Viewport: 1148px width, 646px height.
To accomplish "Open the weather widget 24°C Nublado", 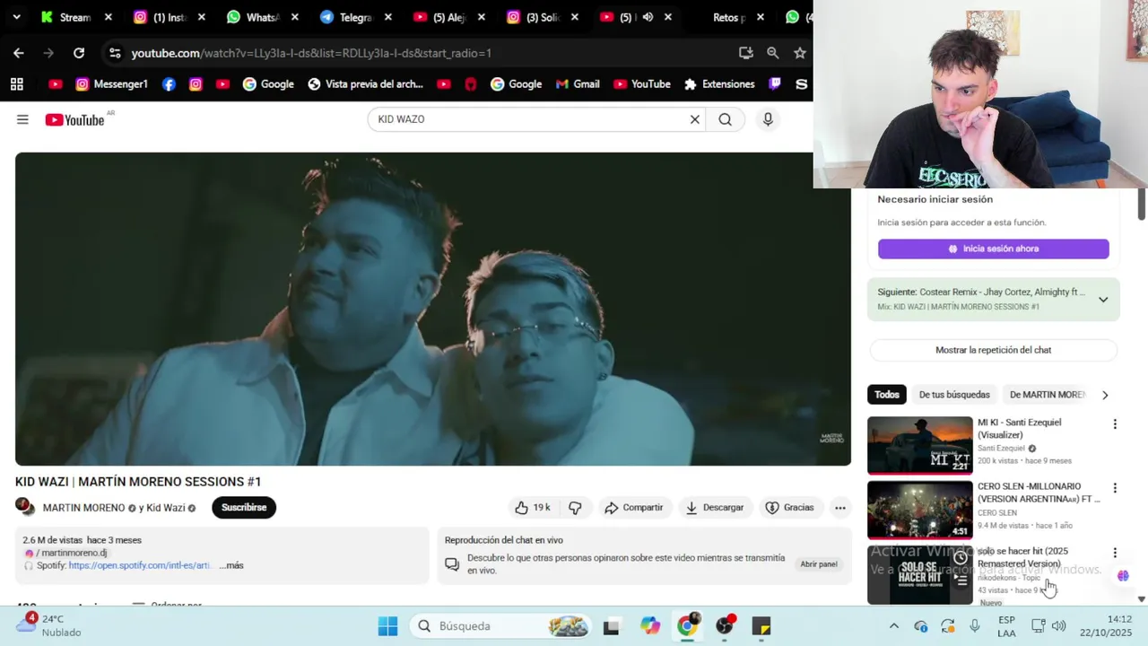I will click(x=49, y=625).
